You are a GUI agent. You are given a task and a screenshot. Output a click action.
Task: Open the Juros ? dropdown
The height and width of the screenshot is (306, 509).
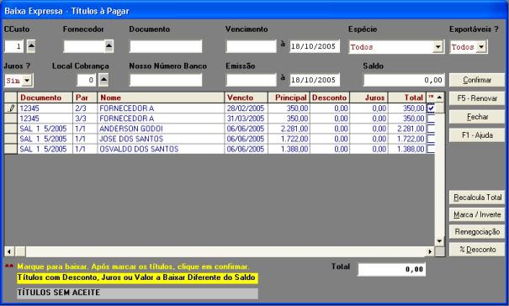point(27,81)
